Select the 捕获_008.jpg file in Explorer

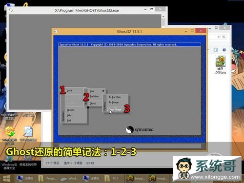click(x=221, y=65)
